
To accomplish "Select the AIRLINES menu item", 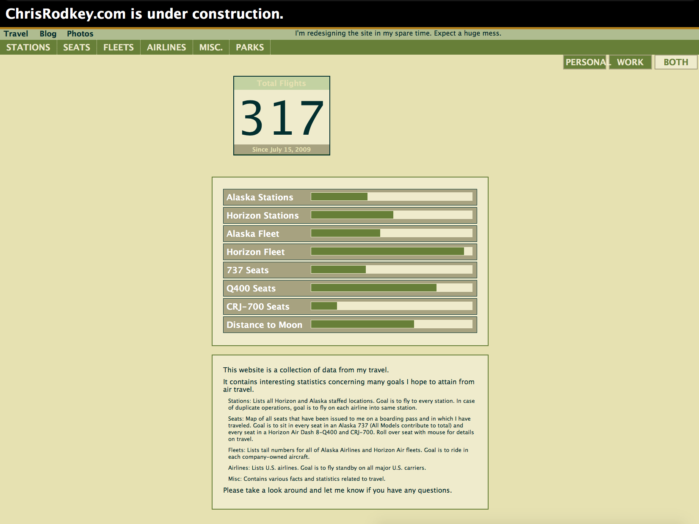I will pyautogui.click(x=166, y=47).
